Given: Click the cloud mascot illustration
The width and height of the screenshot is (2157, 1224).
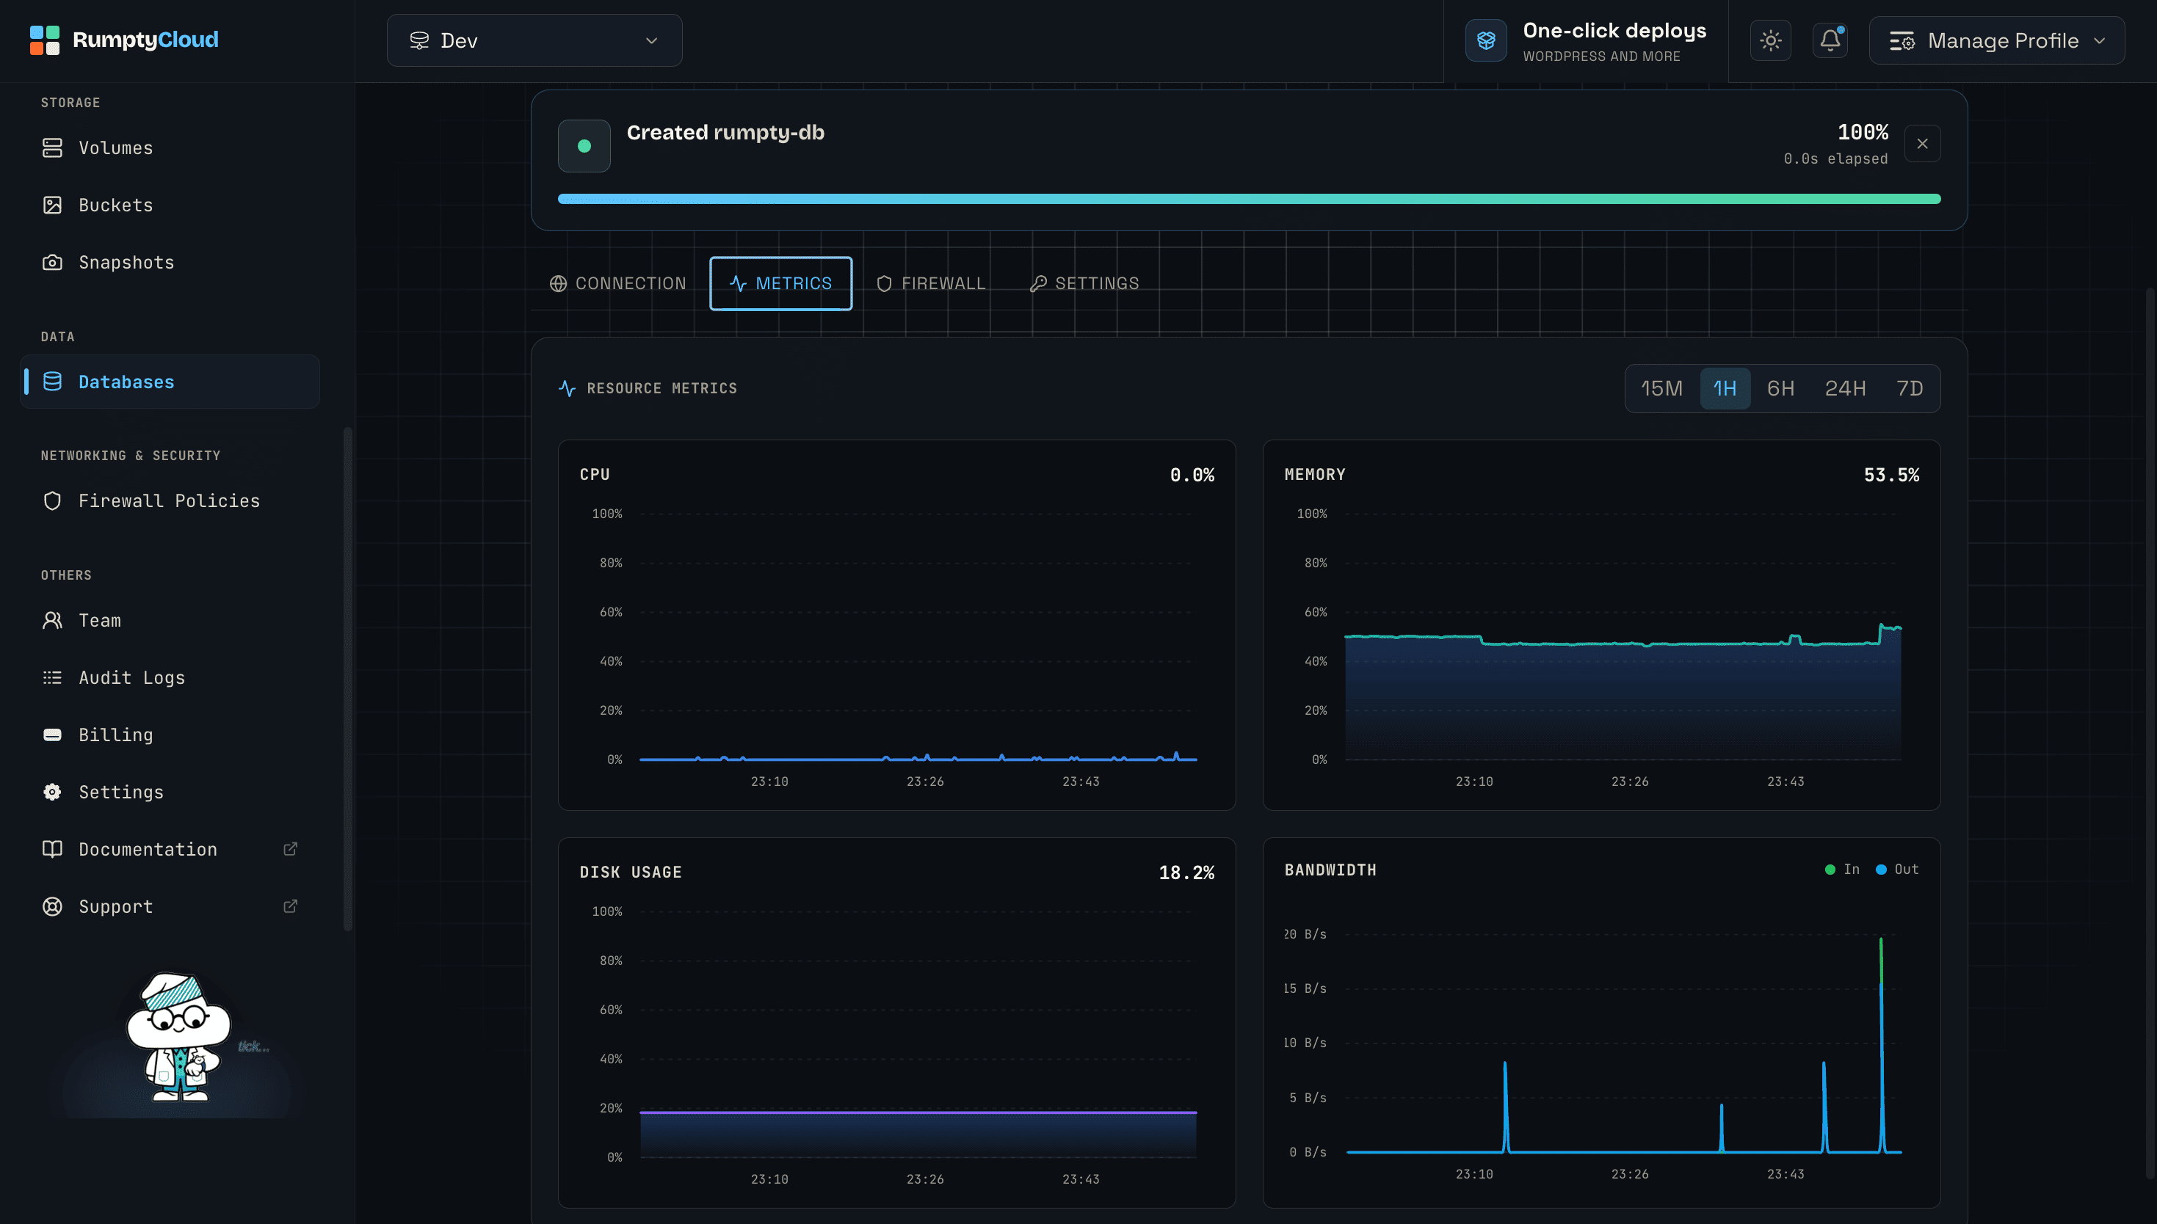Looking at the screenshot, I should coord(178,1037).
